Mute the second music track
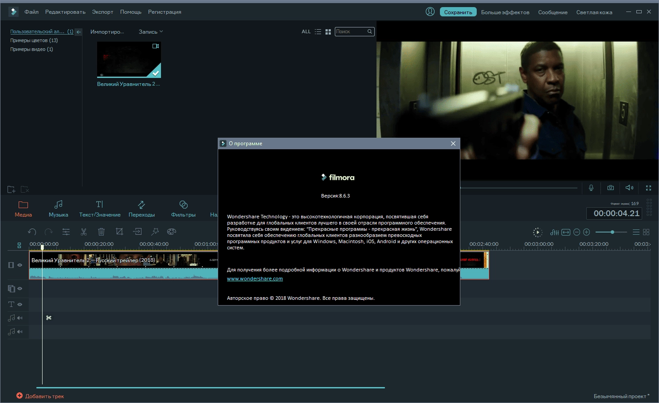659x403 pixels. (x=20, y=331)
